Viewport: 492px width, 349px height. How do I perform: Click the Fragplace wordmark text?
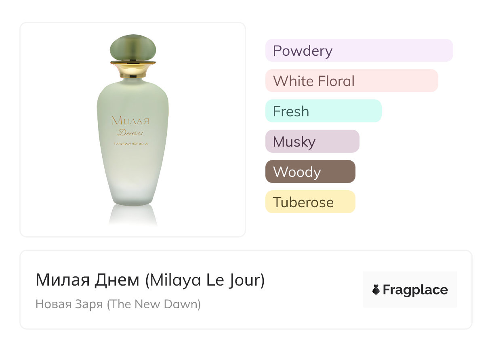click(415, 290)
